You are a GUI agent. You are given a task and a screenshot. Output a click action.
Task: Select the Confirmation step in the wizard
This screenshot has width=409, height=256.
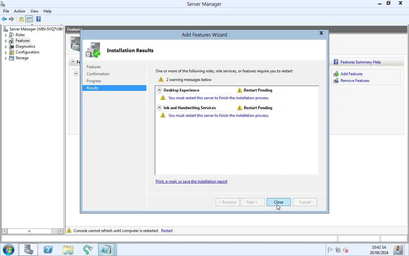tap(98, 74)
